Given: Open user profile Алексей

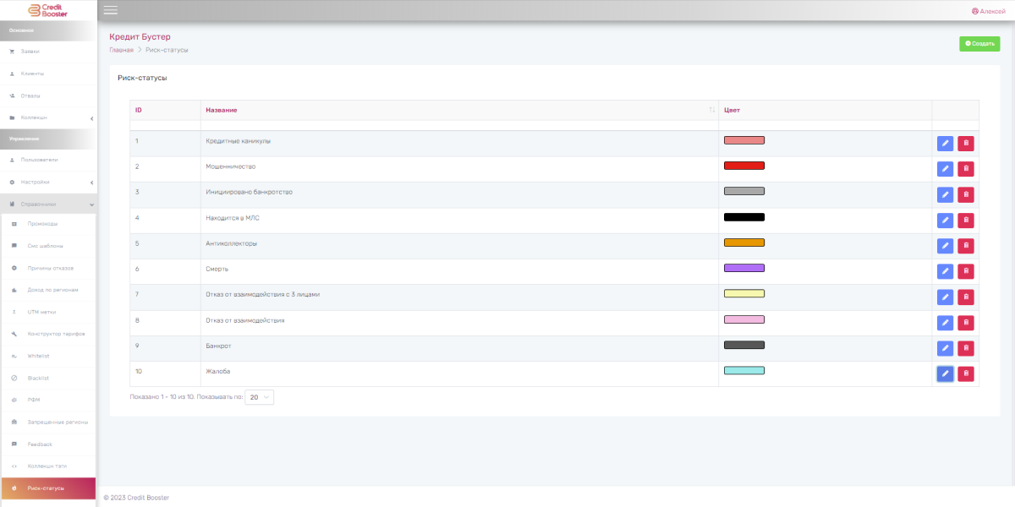Looking at the screenshot, I should click(988, 11).
